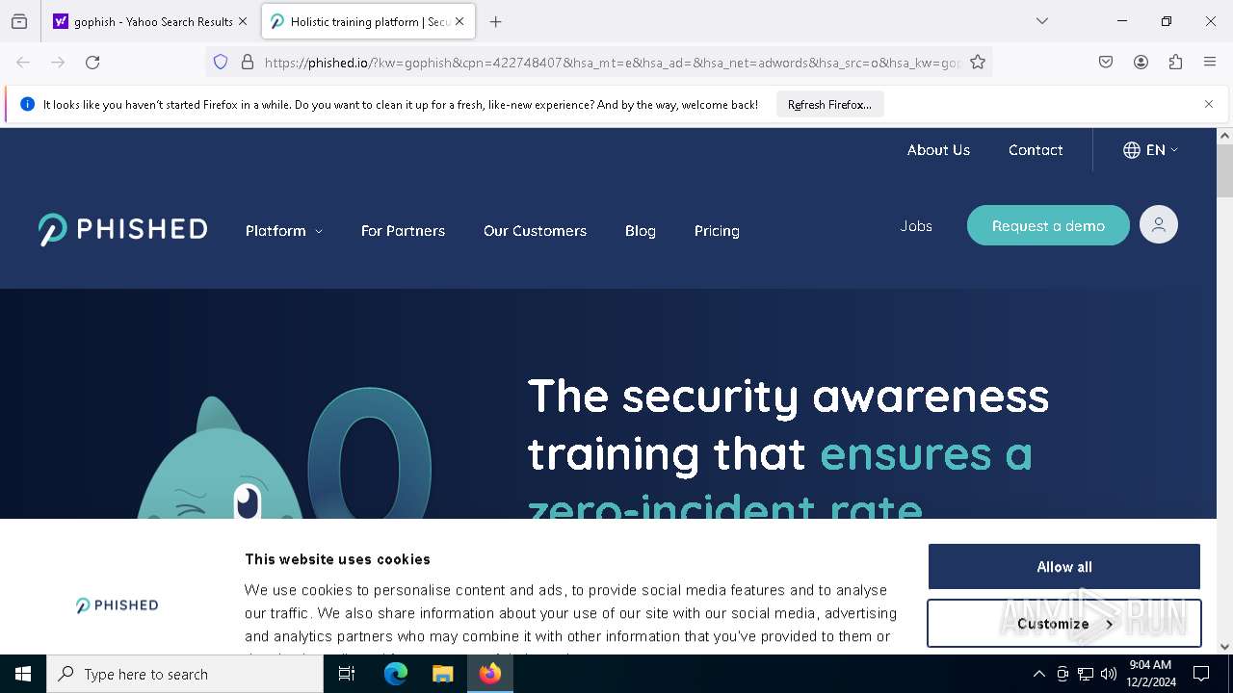This screenshot has height=693, width=1233.
Task: Open Firefox hamburger application menu
Action: 1210,62
